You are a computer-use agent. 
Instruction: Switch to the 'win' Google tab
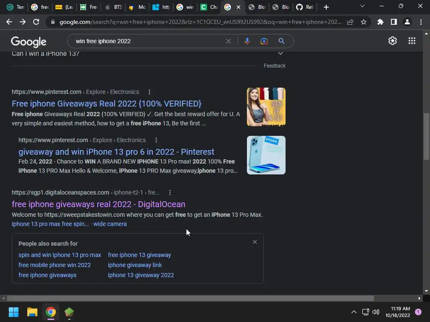pyautogui.click(x=185, y=7)
